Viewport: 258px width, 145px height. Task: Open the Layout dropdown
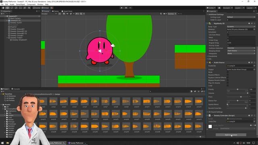coord(252,8)
